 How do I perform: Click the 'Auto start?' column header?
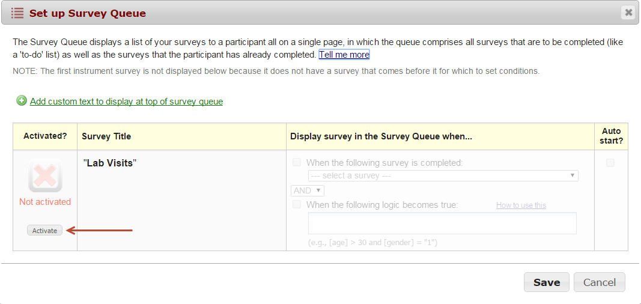click(611, 136)
